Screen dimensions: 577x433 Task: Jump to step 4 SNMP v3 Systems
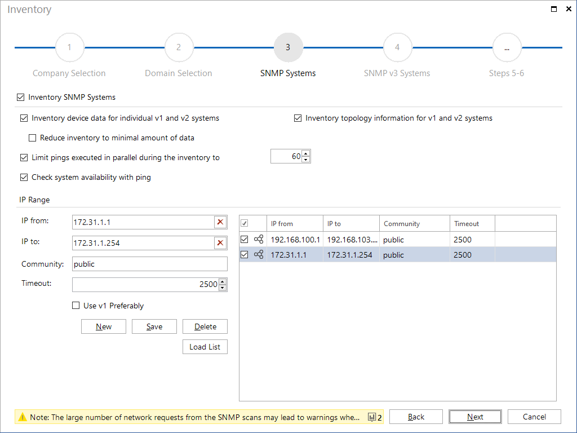point(397,47)
